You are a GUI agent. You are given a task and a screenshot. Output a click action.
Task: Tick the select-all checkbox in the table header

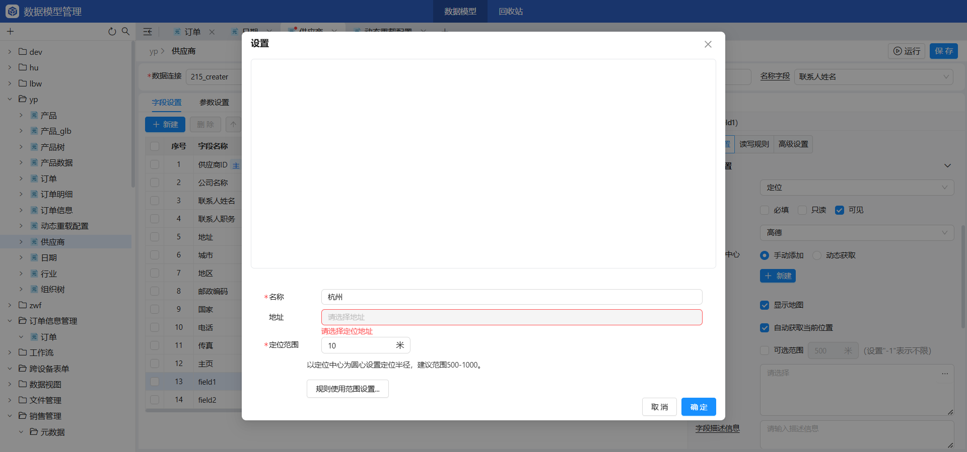pyautogui.click(x=155, y=146)
